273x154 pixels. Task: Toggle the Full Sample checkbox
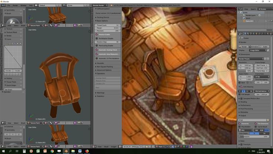tap(240, 94)
